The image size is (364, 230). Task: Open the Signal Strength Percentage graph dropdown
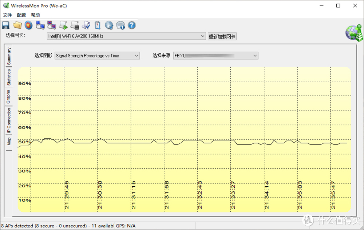point(136,56)
